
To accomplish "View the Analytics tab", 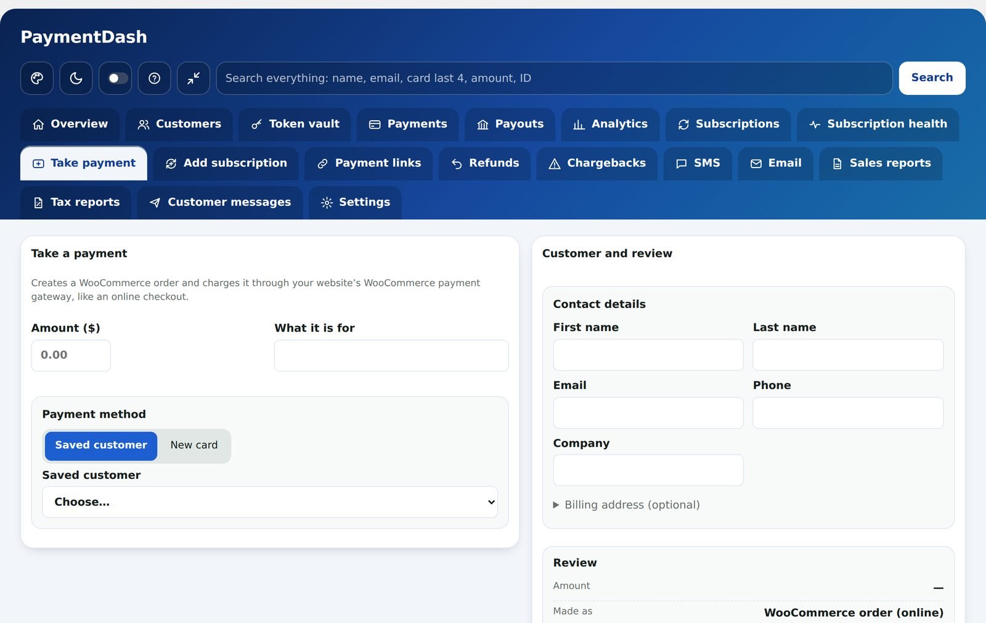I will pos(611,124).
